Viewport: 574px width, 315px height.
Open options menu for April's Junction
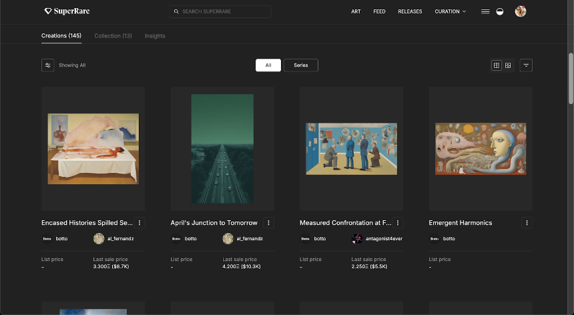(268, 223)
